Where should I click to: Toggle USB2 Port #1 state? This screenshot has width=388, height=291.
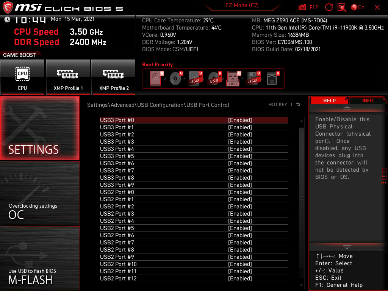pyautogui.click(x=194, y=199)
